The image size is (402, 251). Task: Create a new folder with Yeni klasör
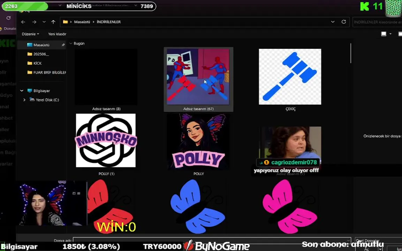pyautogui.click(x=57, y=34)
